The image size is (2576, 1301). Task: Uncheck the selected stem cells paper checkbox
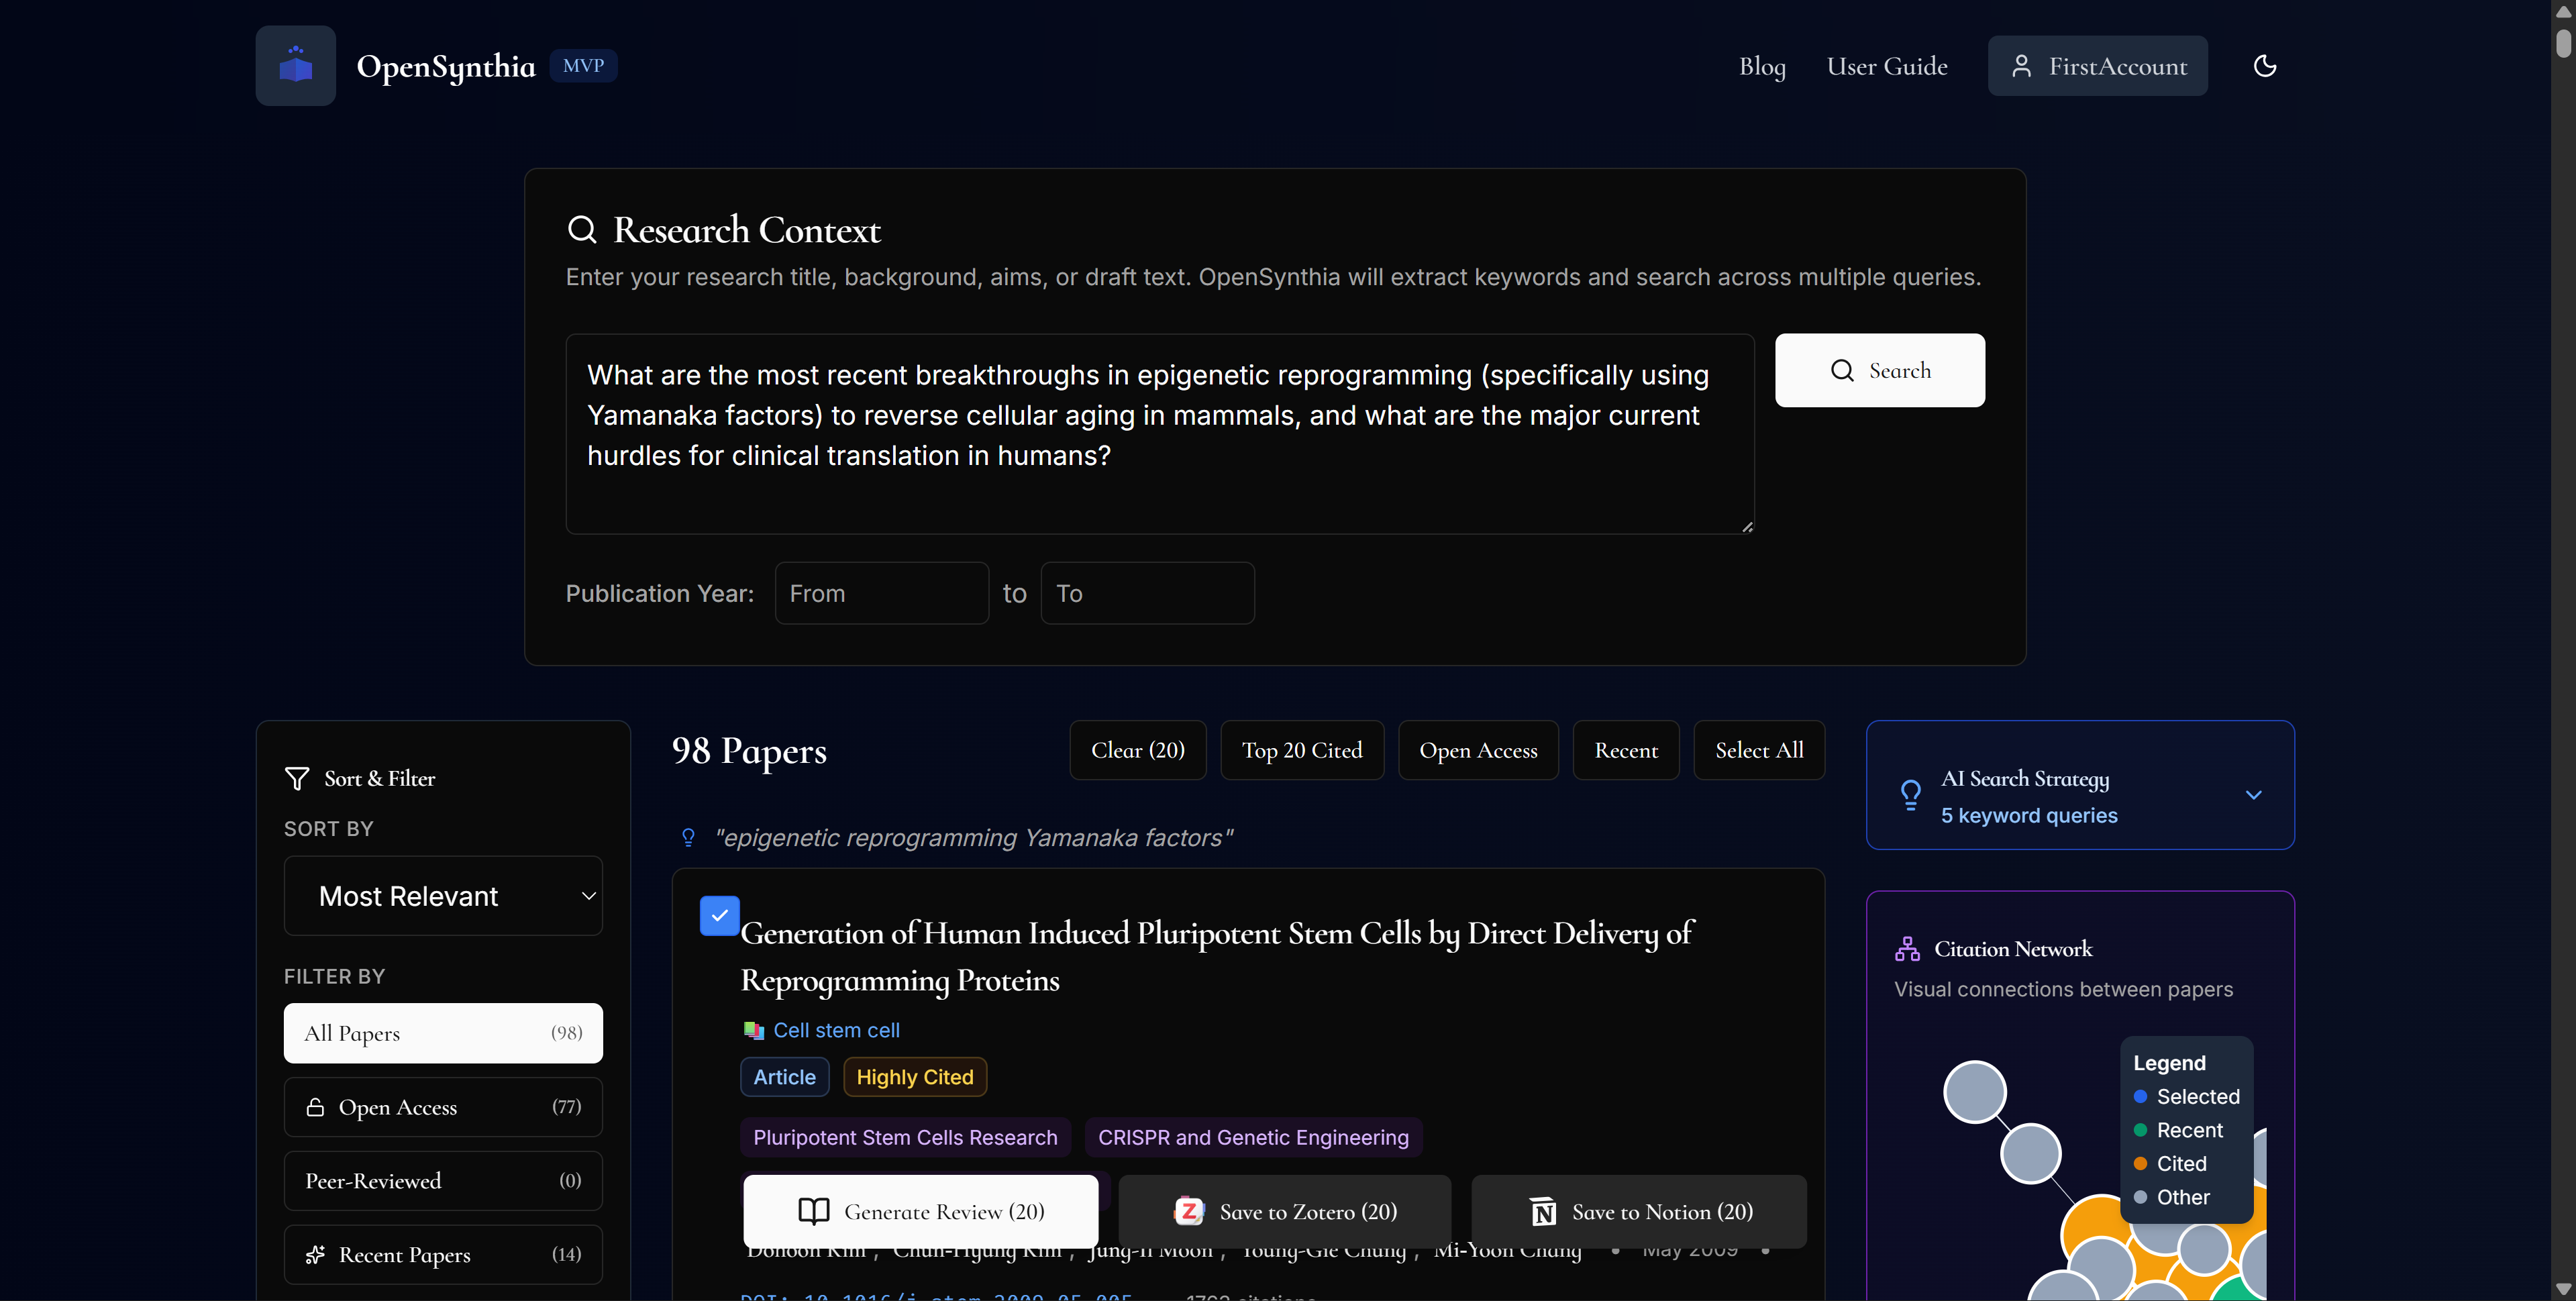point(719,915)
